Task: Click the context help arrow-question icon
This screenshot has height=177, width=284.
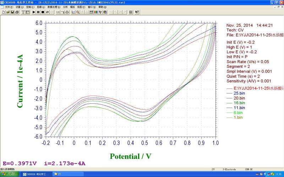Action: tap(137, 12)
